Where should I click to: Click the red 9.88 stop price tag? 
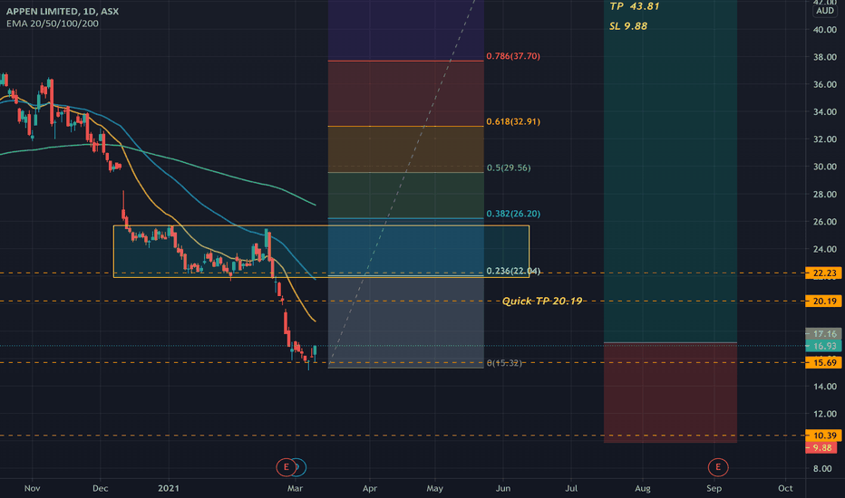coord(821,448)
